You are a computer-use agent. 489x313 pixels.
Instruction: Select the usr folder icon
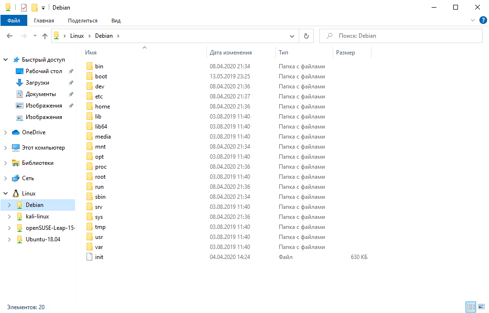click(x=89, y=237)
